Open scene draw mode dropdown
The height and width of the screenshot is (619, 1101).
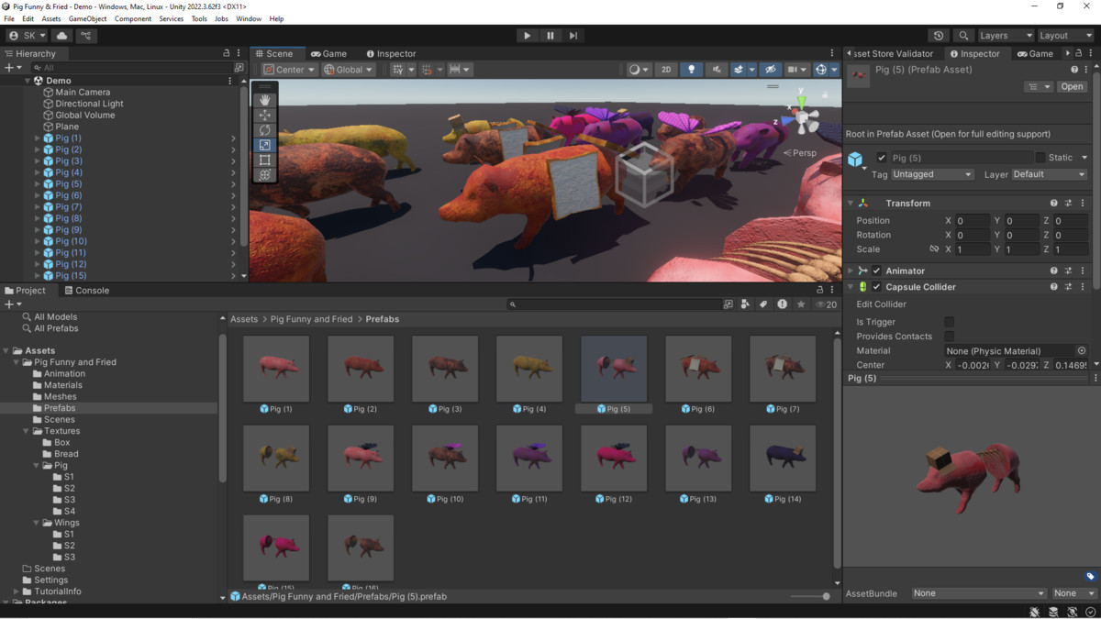click(638, 70)
